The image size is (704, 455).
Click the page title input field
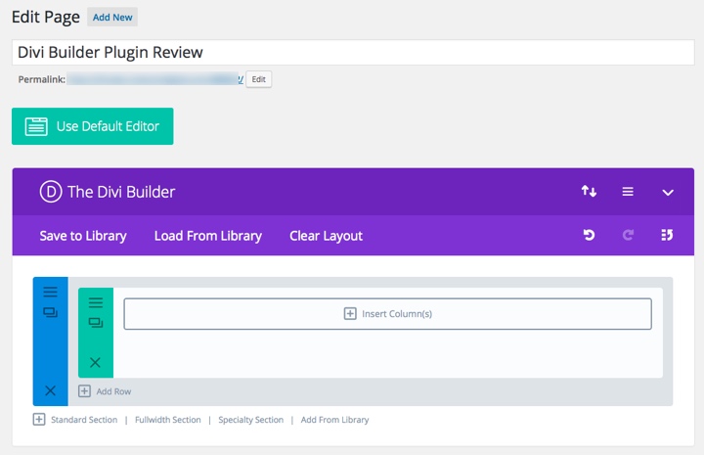click(353, 52)
